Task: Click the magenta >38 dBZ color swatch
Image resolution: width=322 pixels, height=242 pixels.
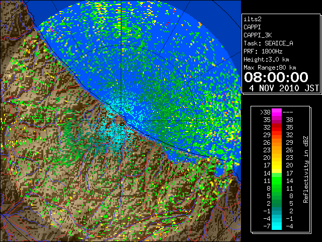Action: 277,112
